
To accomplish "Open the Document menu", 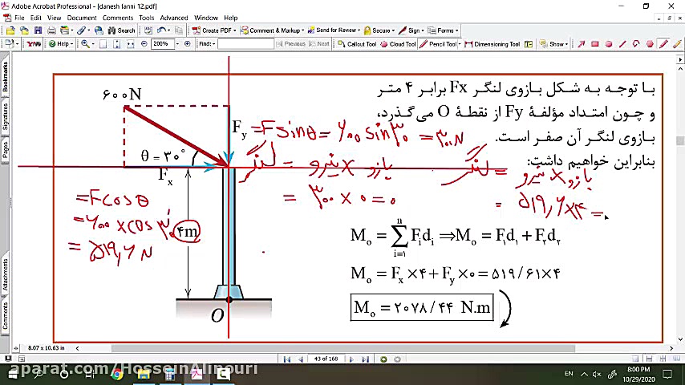I will (x=82, y=18).
